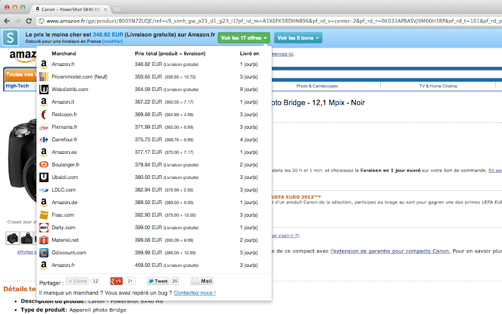Screen dimensions: 502x314
Task: Open the 'Contactez nous !' link
Action: pos(195,293)
